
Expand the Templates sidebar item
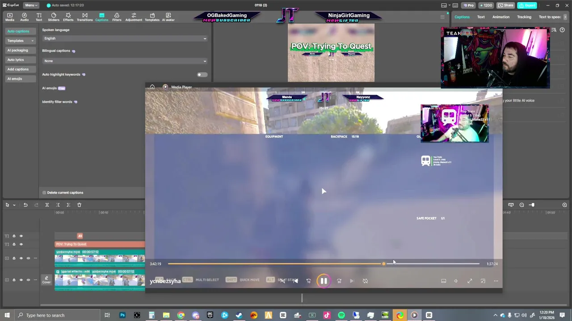coord(20,41)
